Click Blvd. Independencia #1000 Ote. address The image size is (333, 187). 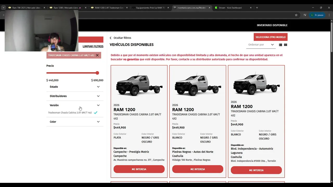pyautogui.click(x=253, y=161)
